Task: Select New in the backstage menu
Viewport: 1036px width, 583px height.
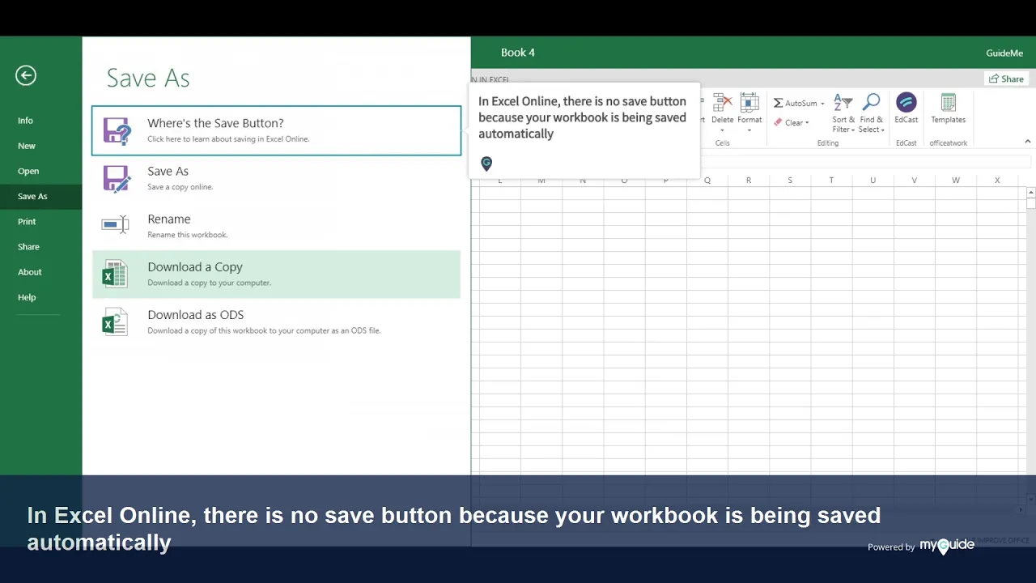Action: (x=27, y=146)
